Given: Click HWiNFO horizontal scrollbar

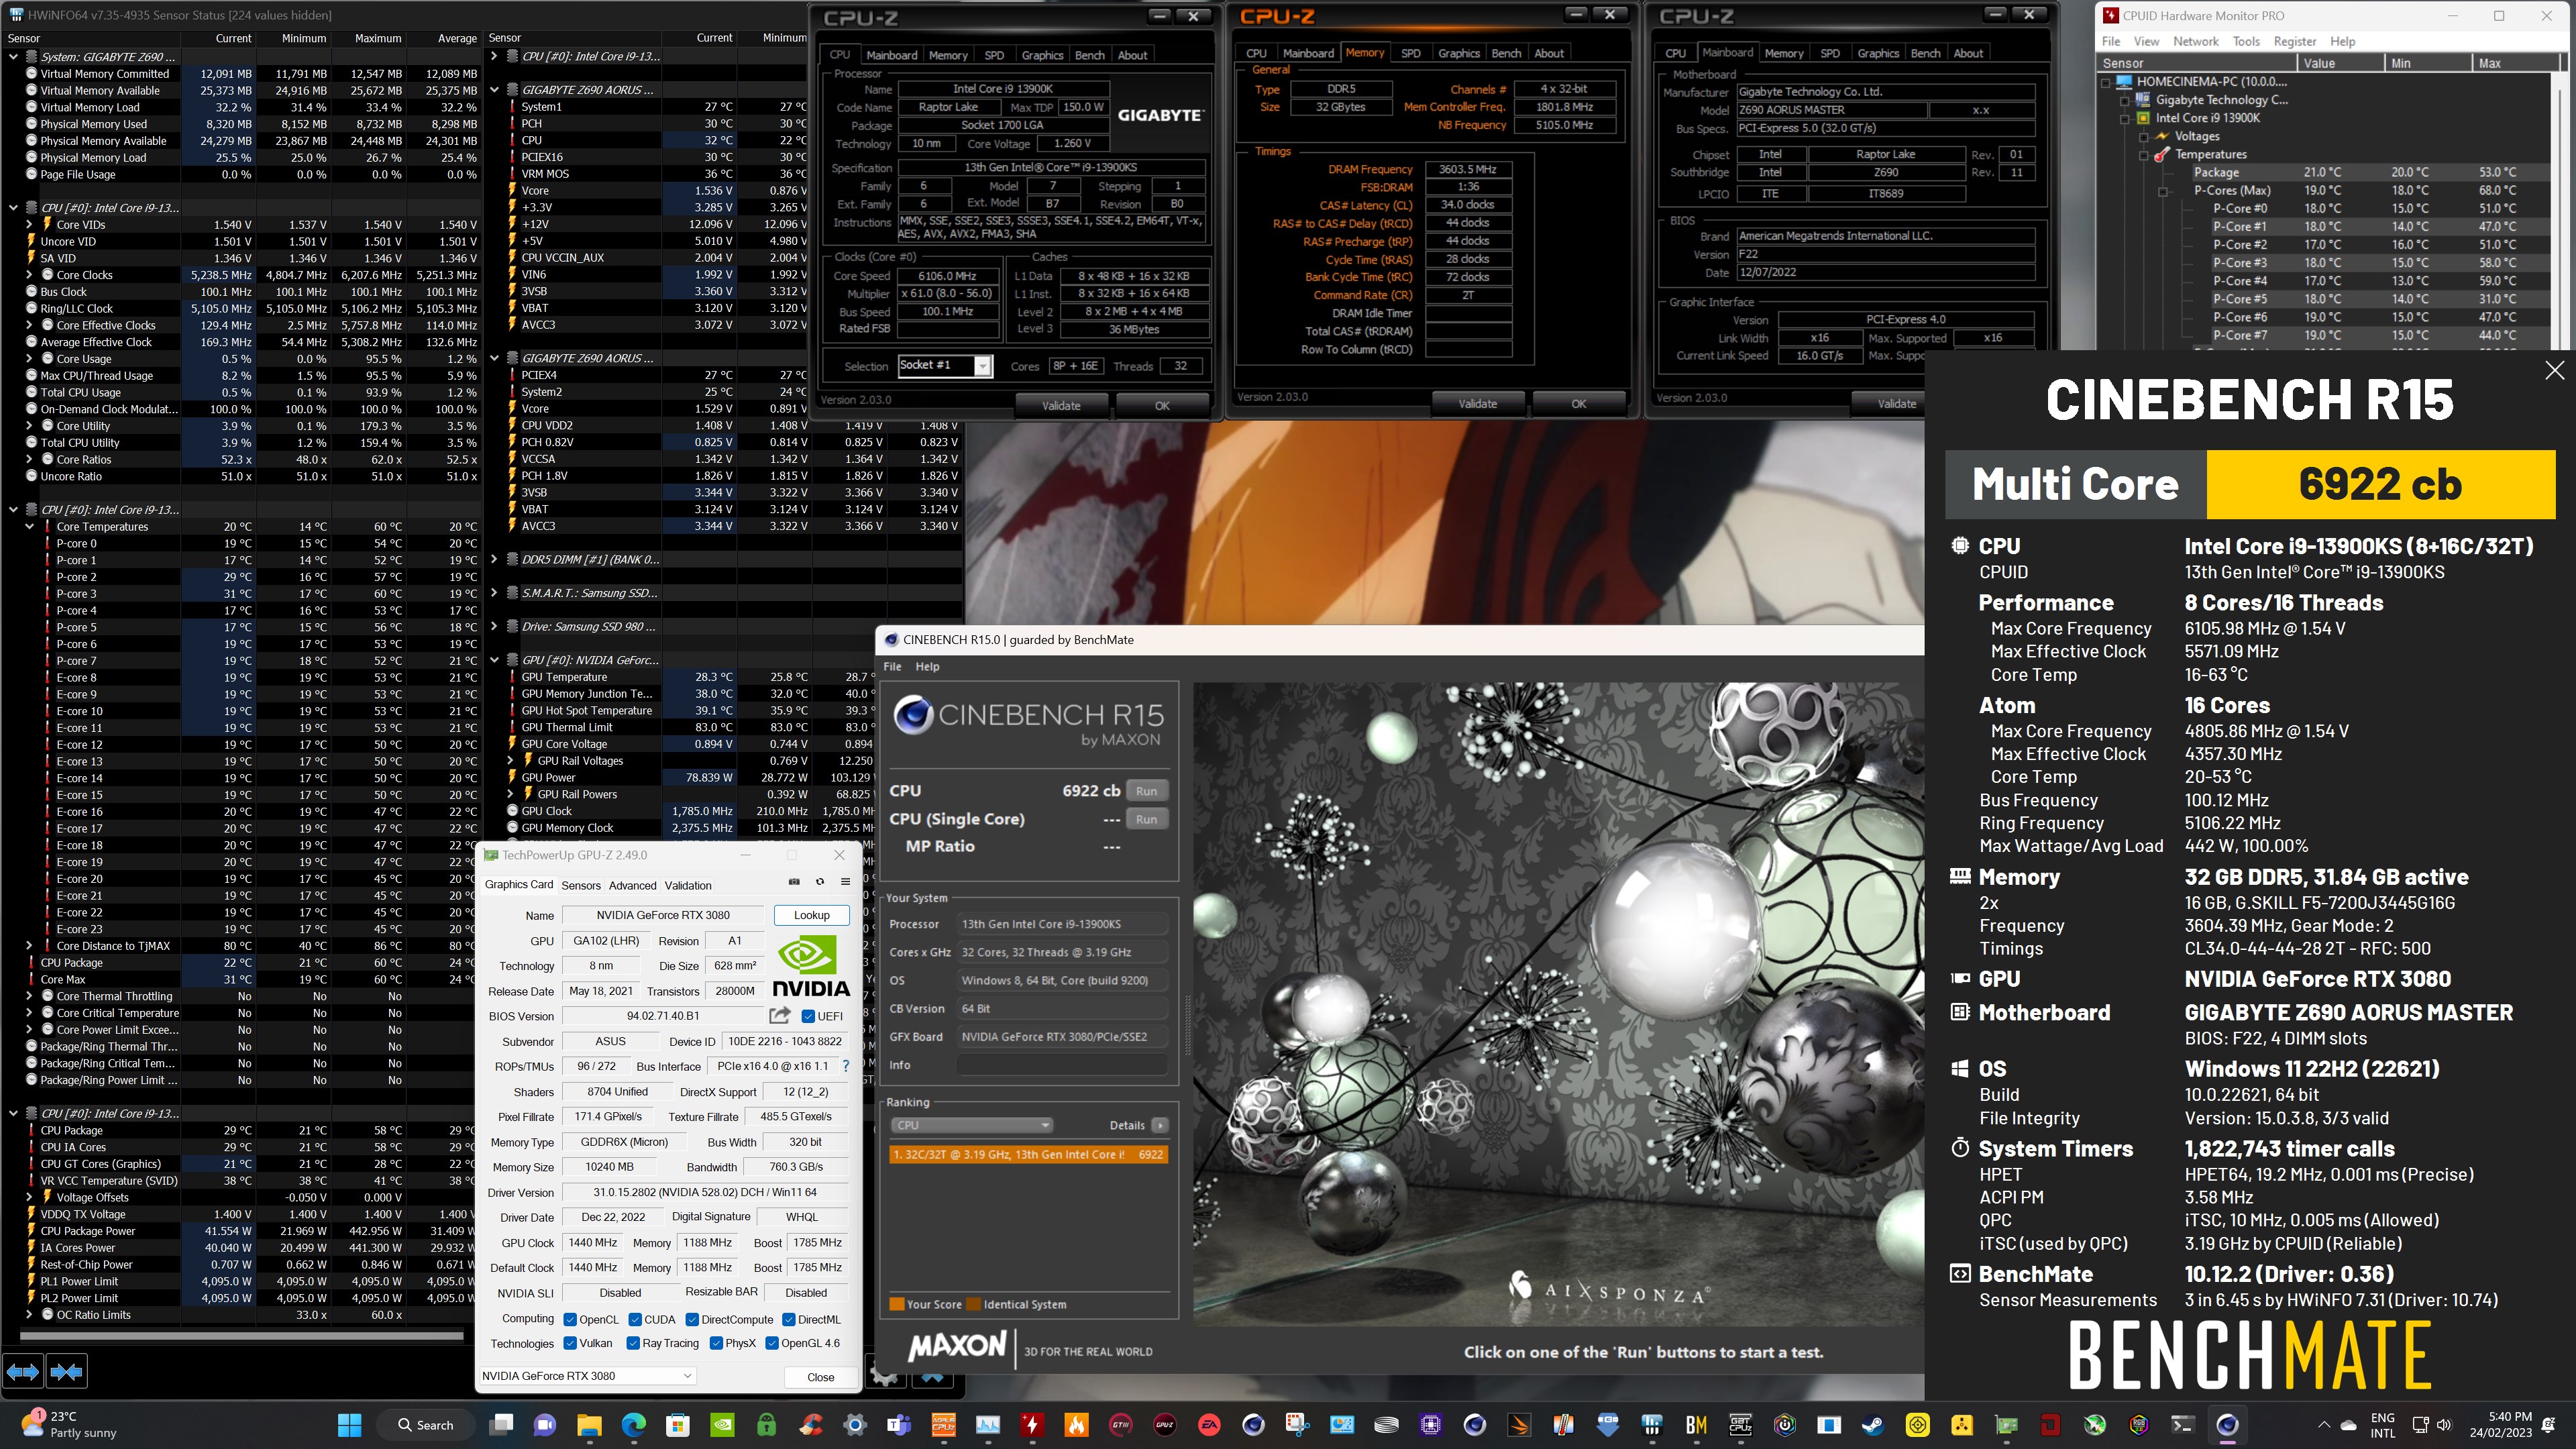Looking at the screenshot, I should [241, 1335].
